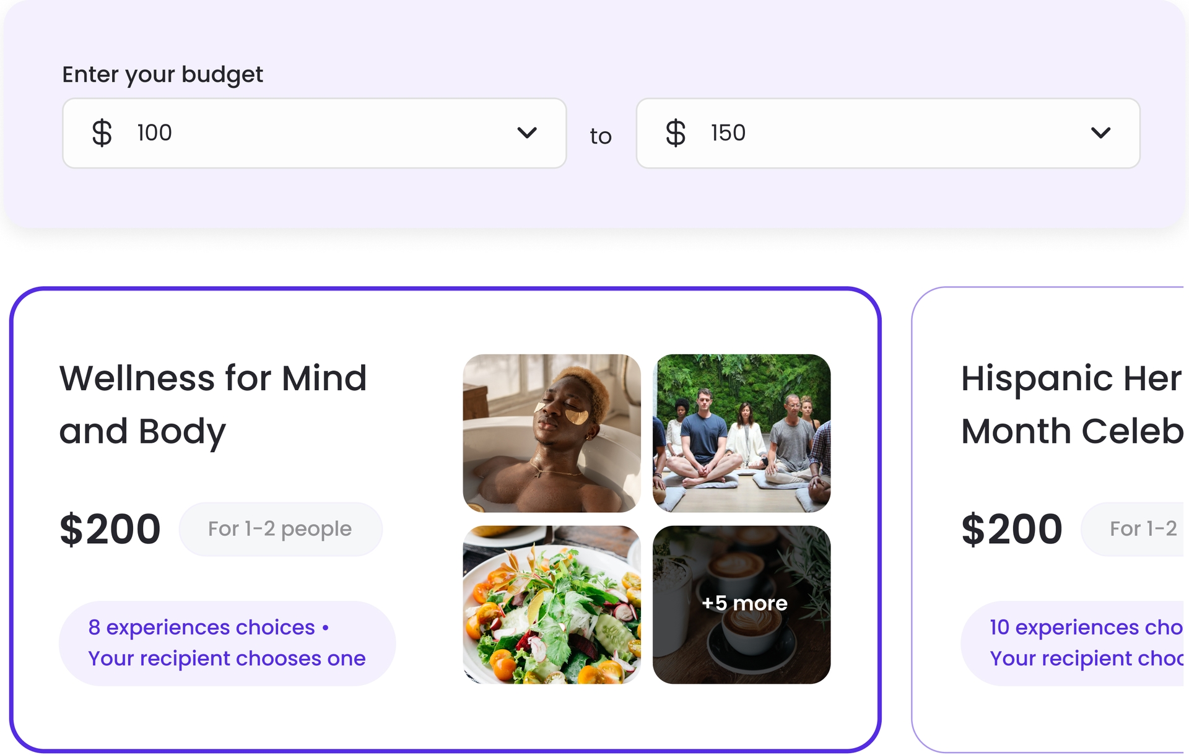Open the 100 minimum budget dropdown
The image size is (1189, 755).
point(314,133)
